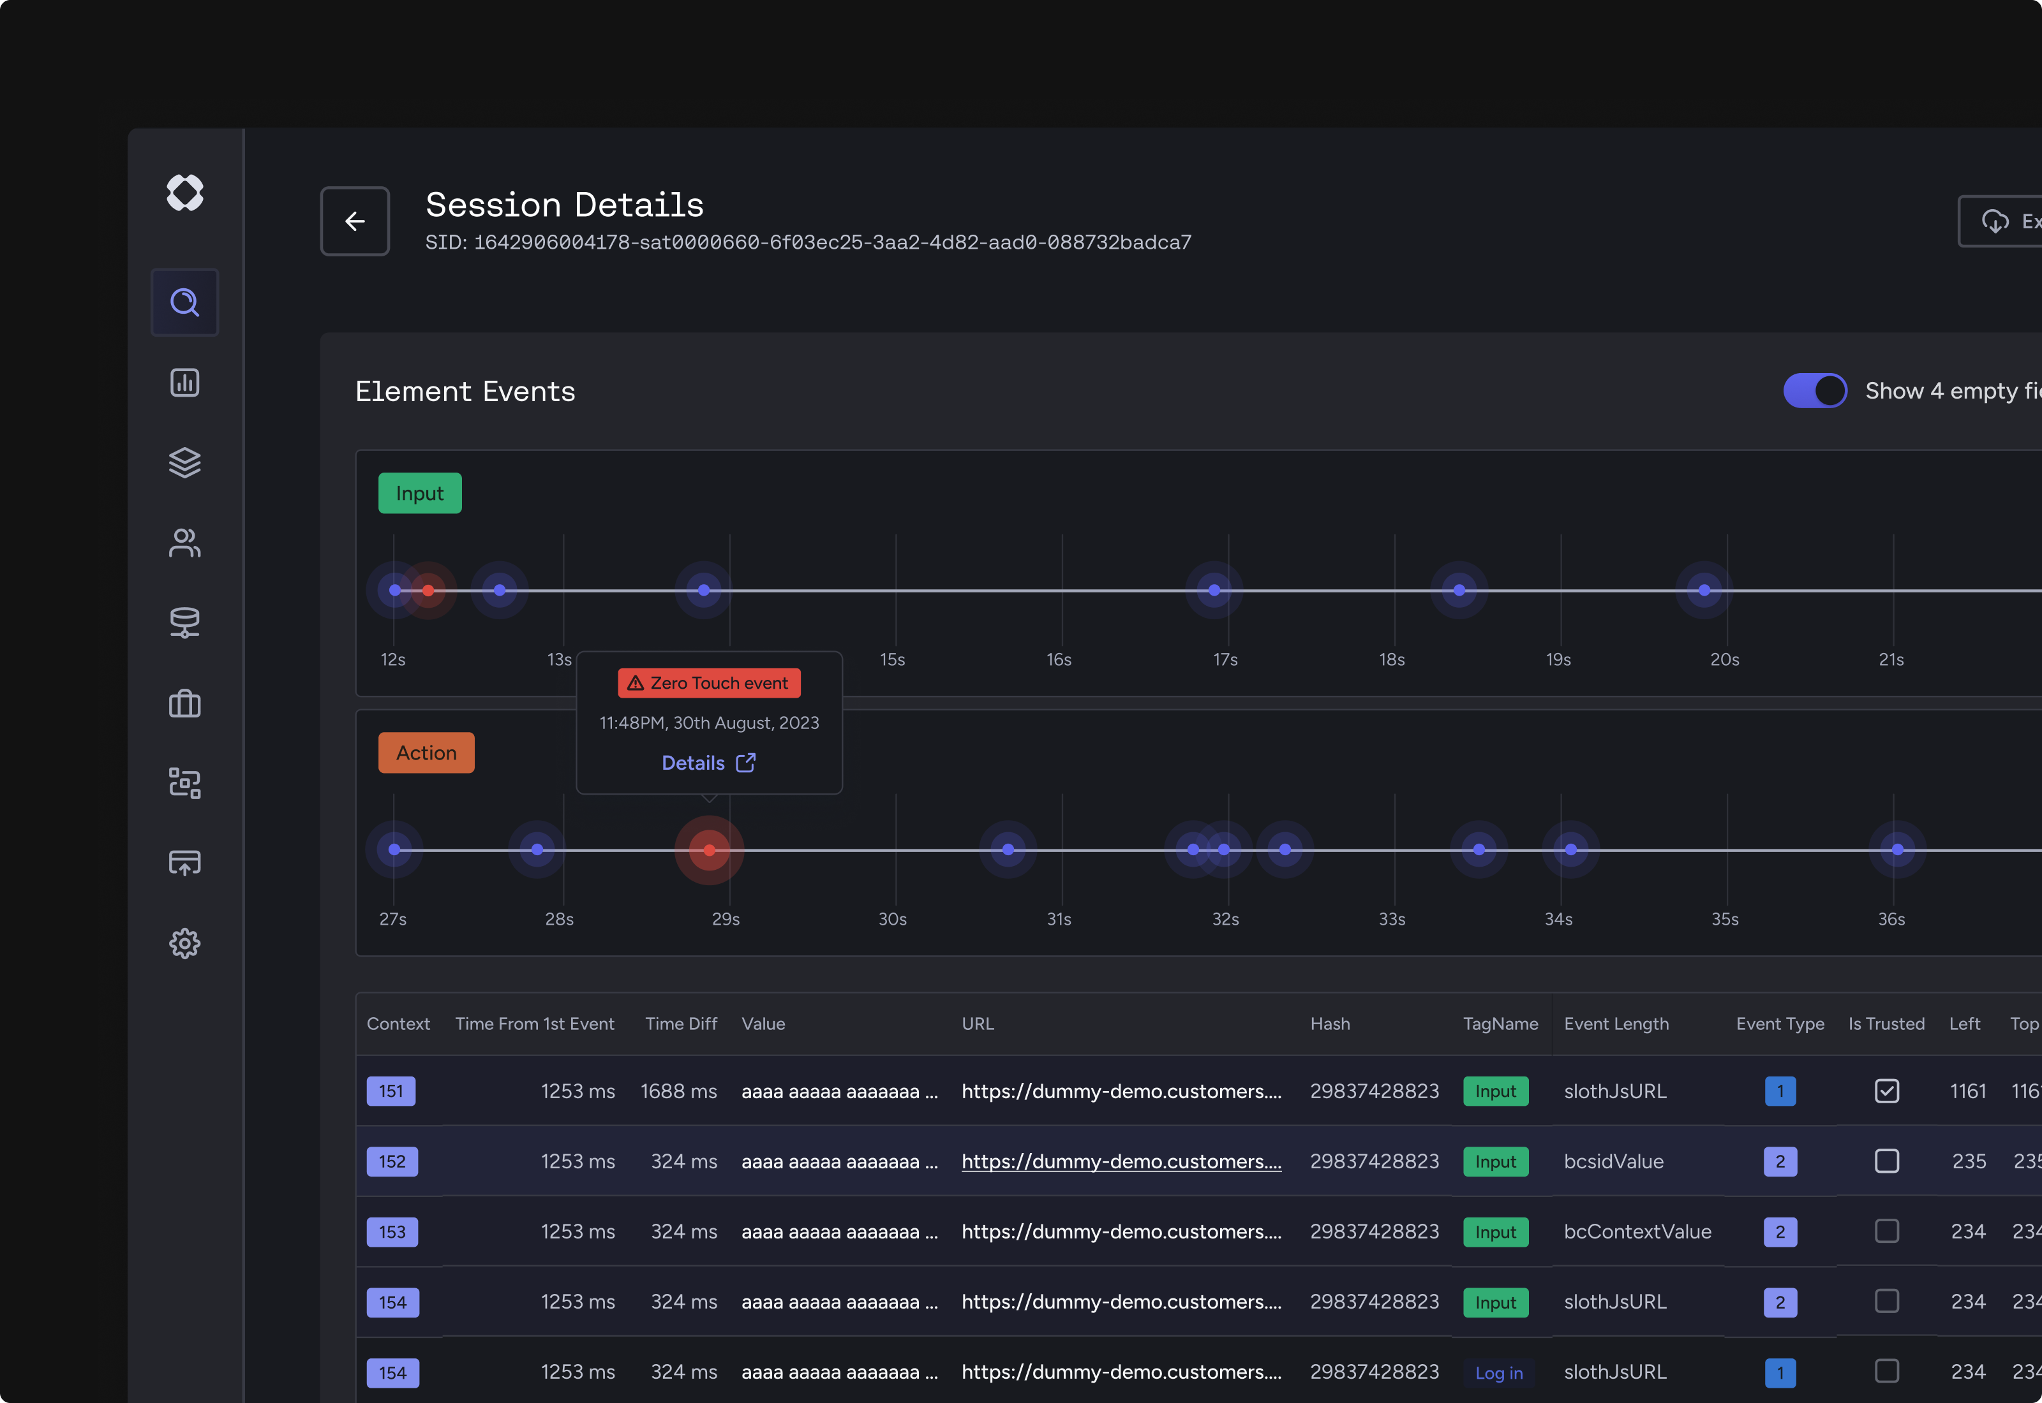The image size is (2042, 1403).
Task: Select the Action marker before 31s
Action: (1008, 849)
